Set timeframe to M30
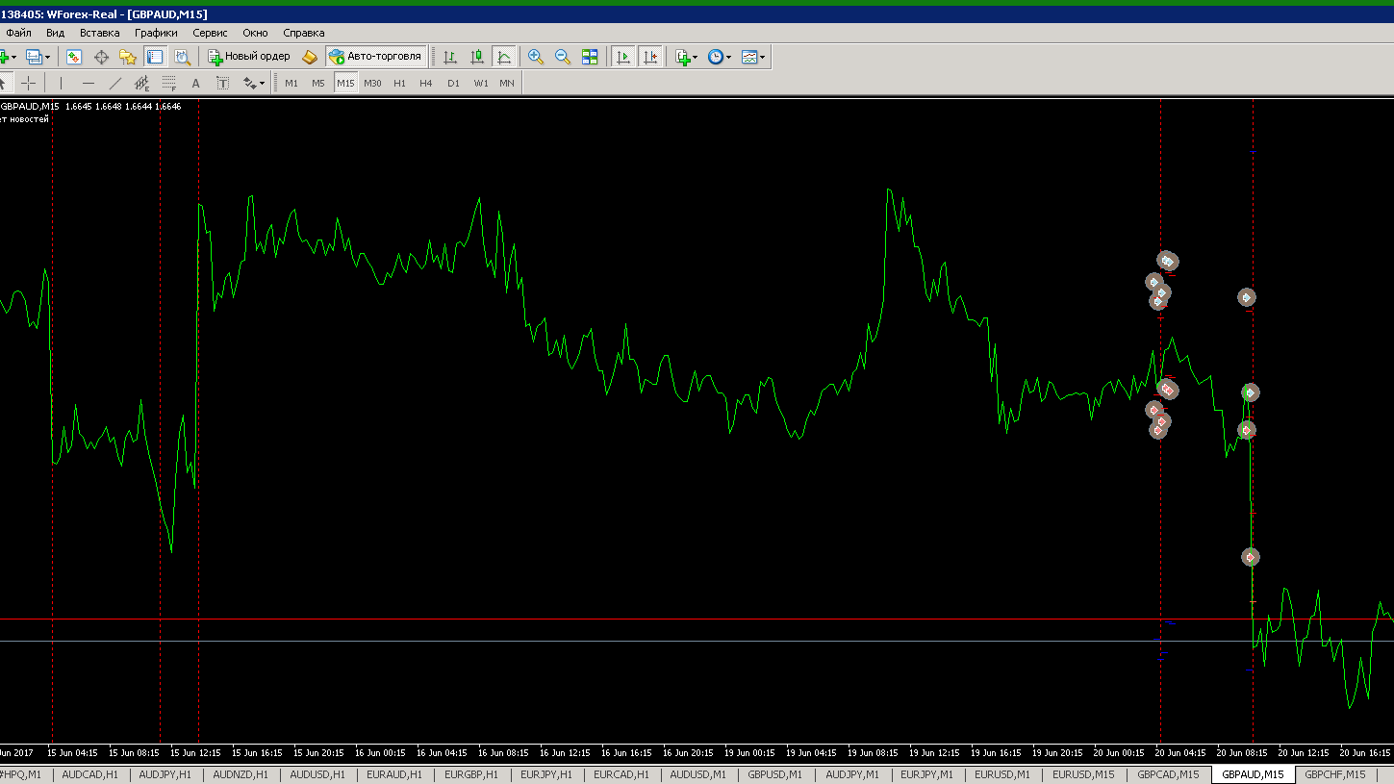Image resolution: width=1394 pixels, height=784 pixels. click(372, 83)
